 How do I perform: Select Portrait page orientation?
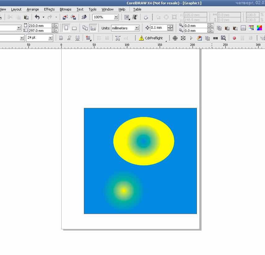point(66,28)
